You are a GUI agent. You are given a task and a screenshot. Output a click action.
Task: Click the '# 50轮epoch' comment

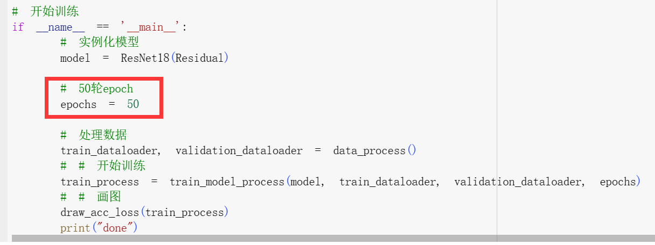96,89
